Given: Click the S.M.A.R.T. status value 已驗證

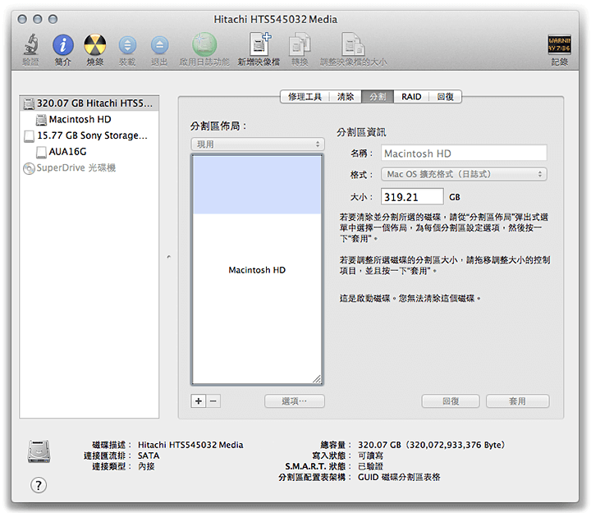Looking at the screenshot, I should pos(370,466).
